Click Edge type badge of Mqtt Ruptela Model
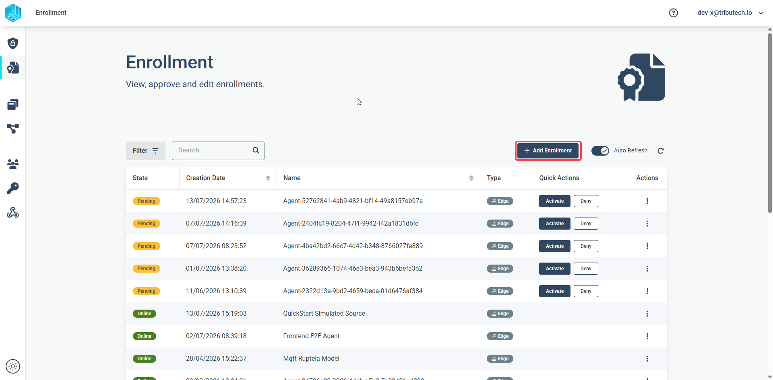Image resolution: width=773 pixels, height=380 pixels. 500,359
